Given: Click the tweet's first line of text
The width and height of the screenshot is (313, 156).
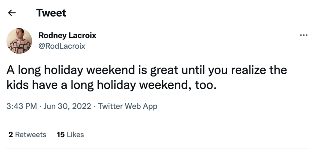Looking at the screenshot, I should point(147,70).
